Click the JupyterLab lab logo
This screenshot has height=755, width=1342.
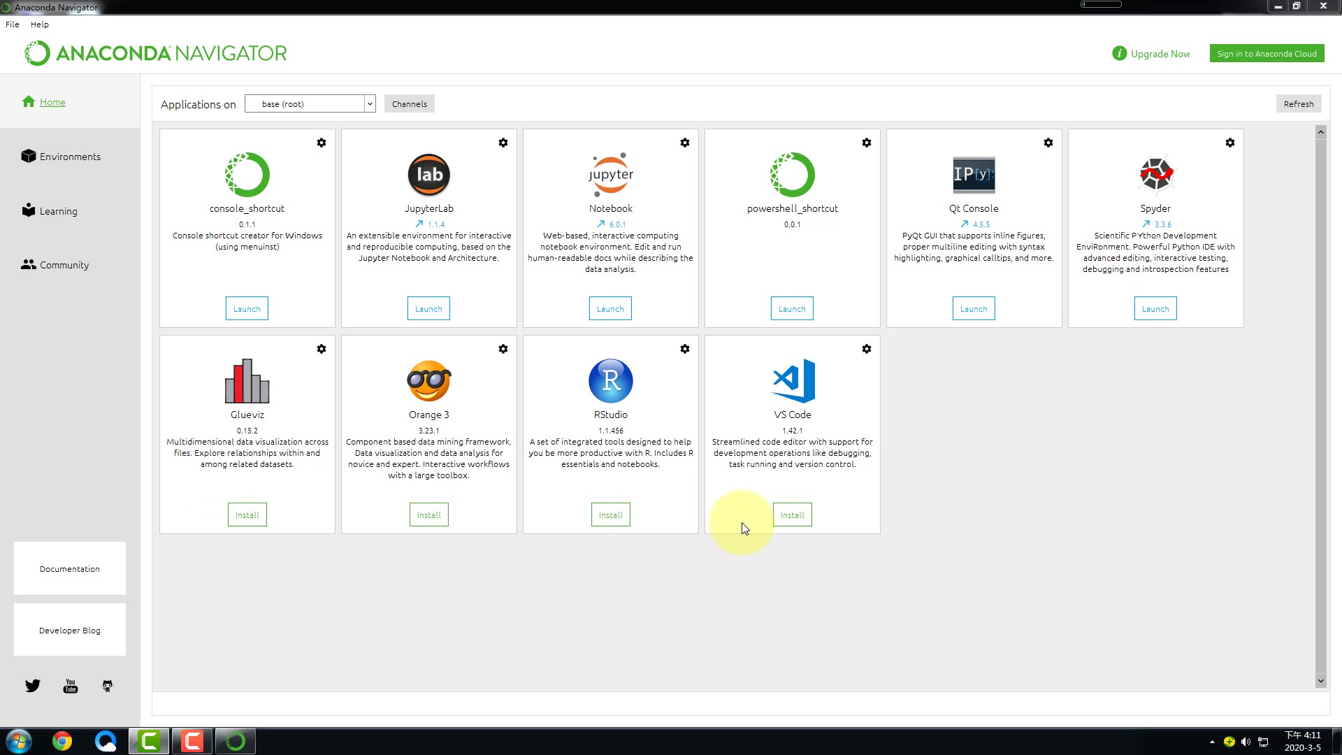pos(429,175)
